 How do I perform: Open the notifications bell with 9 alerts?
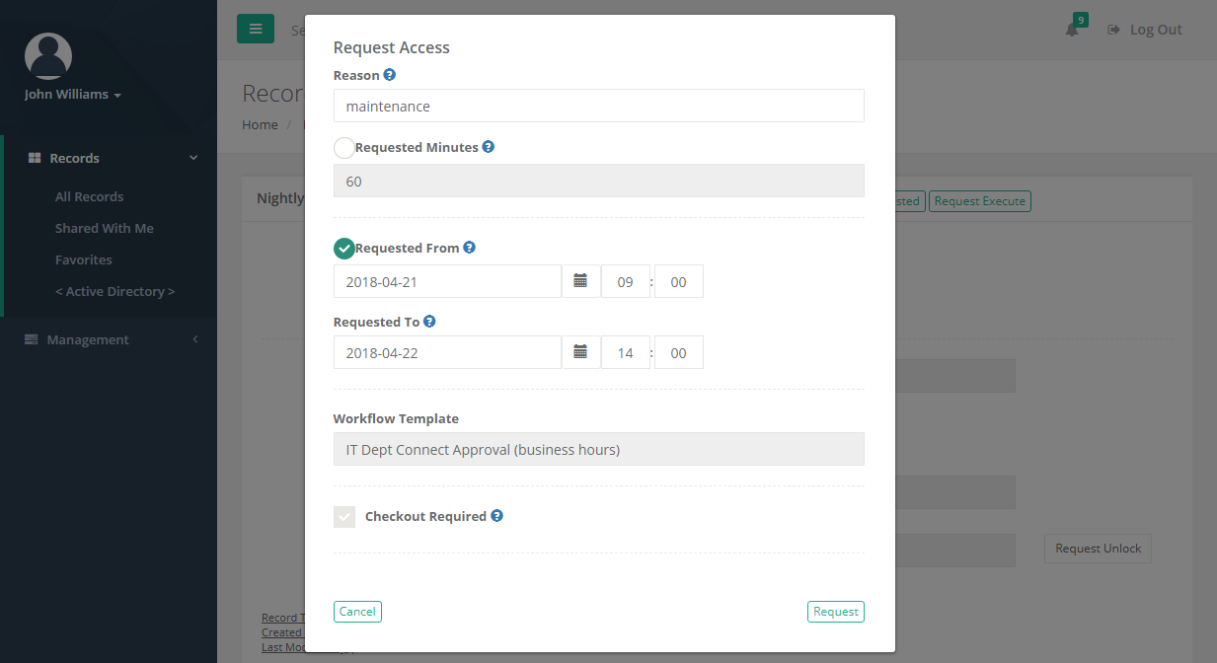click(x=1072, y=30)
